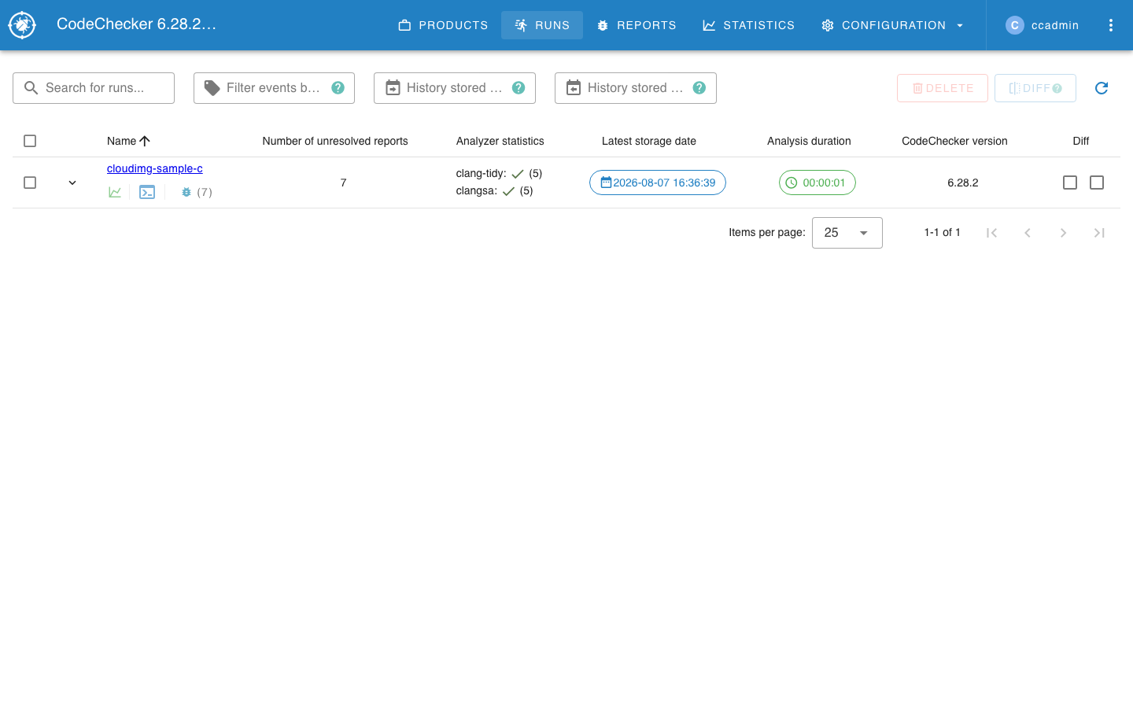
Task: Click the tag icon in filter field
Action: point(212,88)
